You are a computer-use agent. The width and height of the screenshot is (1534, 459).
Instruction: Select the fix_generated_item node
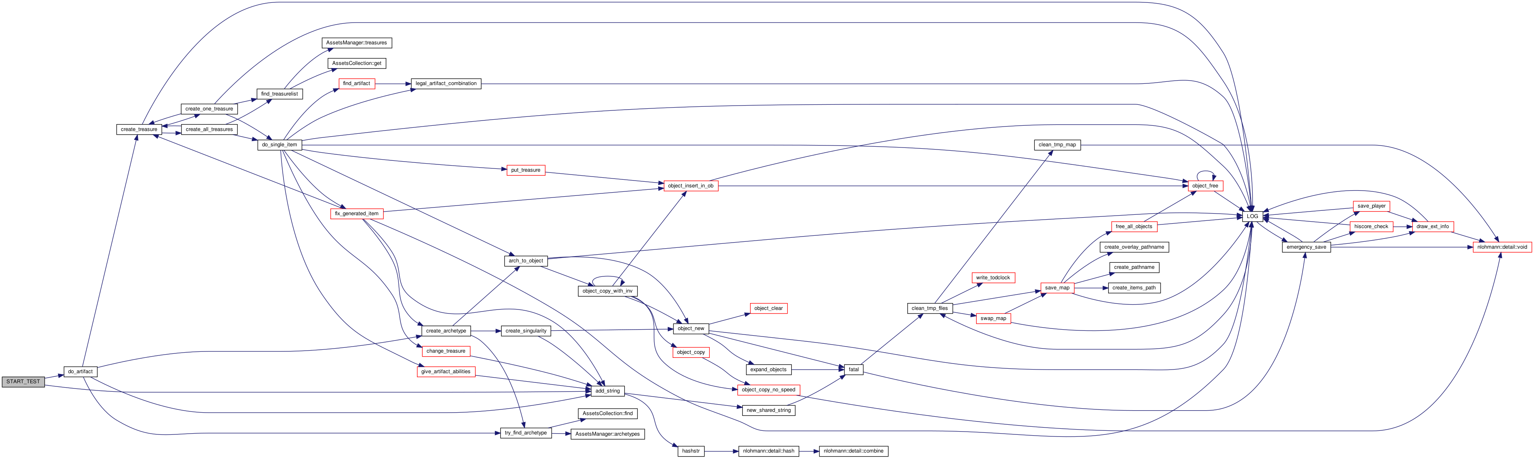pos(357,214)
